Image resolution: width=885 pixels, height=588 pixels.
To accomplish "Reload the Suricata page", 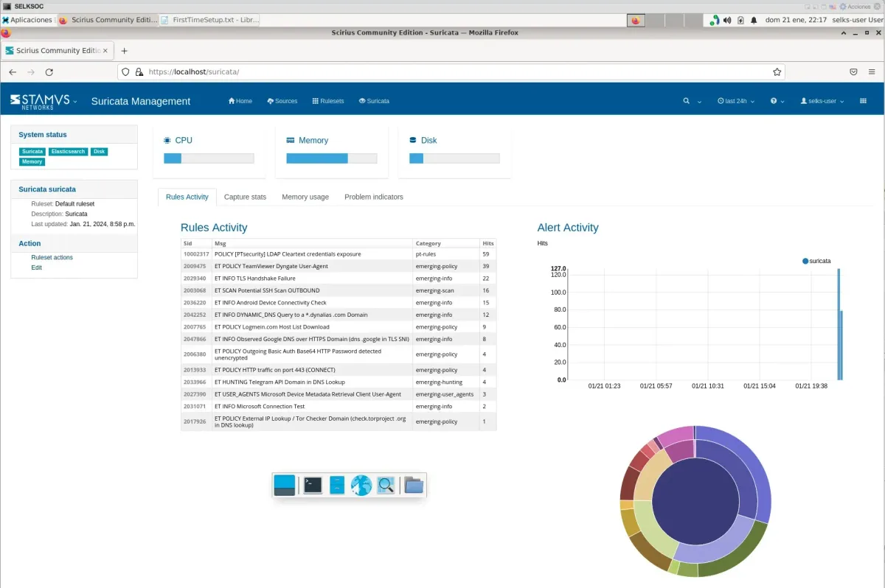I will (49, 72).
